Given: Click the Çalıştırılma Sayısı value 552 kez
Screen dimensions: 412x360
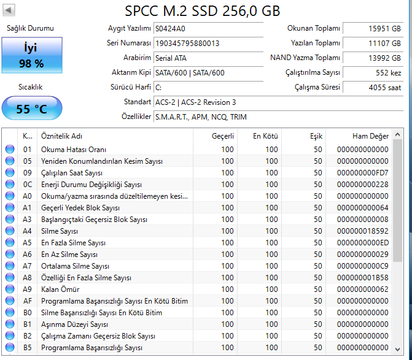Looking at the screenshot, I should (373, 73).
